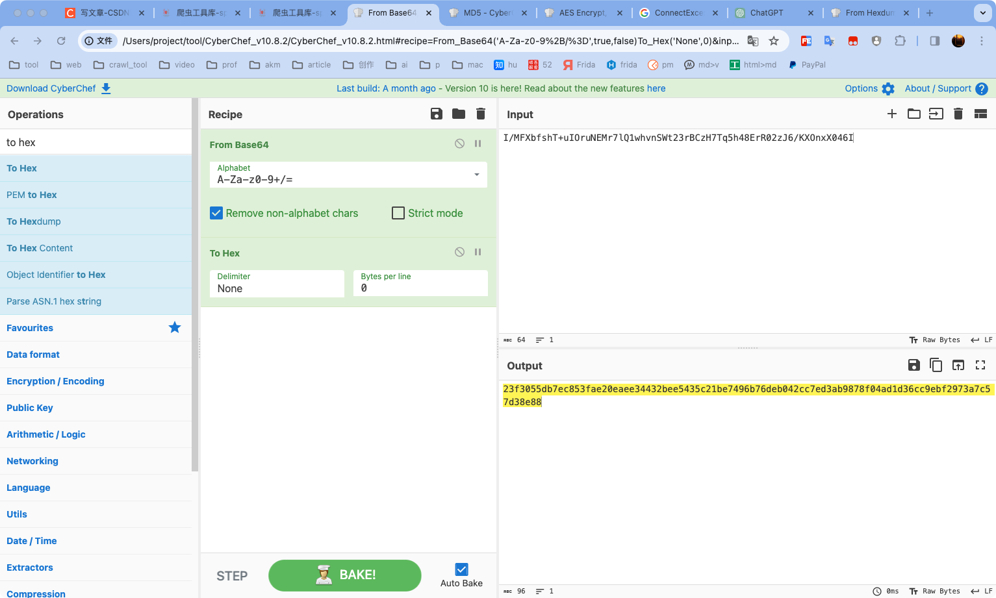This screenshot has width=996, height=598.
Task: Switch to the From Hexdump tab
Action: coord(869,13)
